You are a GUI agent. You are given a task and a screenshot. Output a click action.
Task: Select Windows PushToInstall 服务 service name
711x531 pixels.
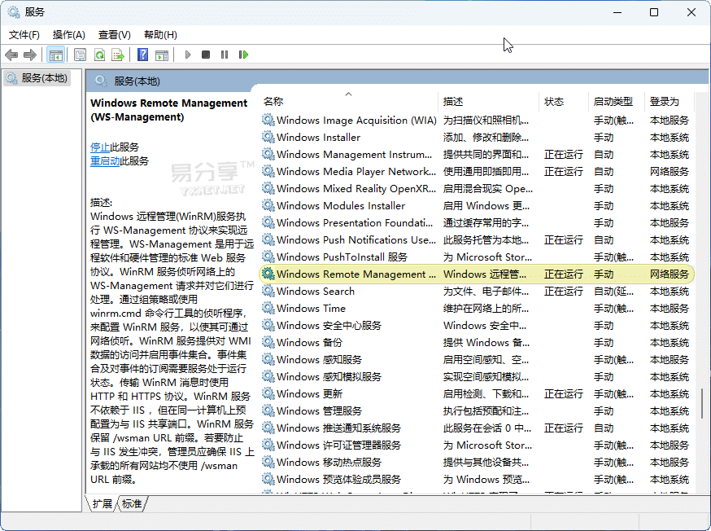tap(342, 257)
